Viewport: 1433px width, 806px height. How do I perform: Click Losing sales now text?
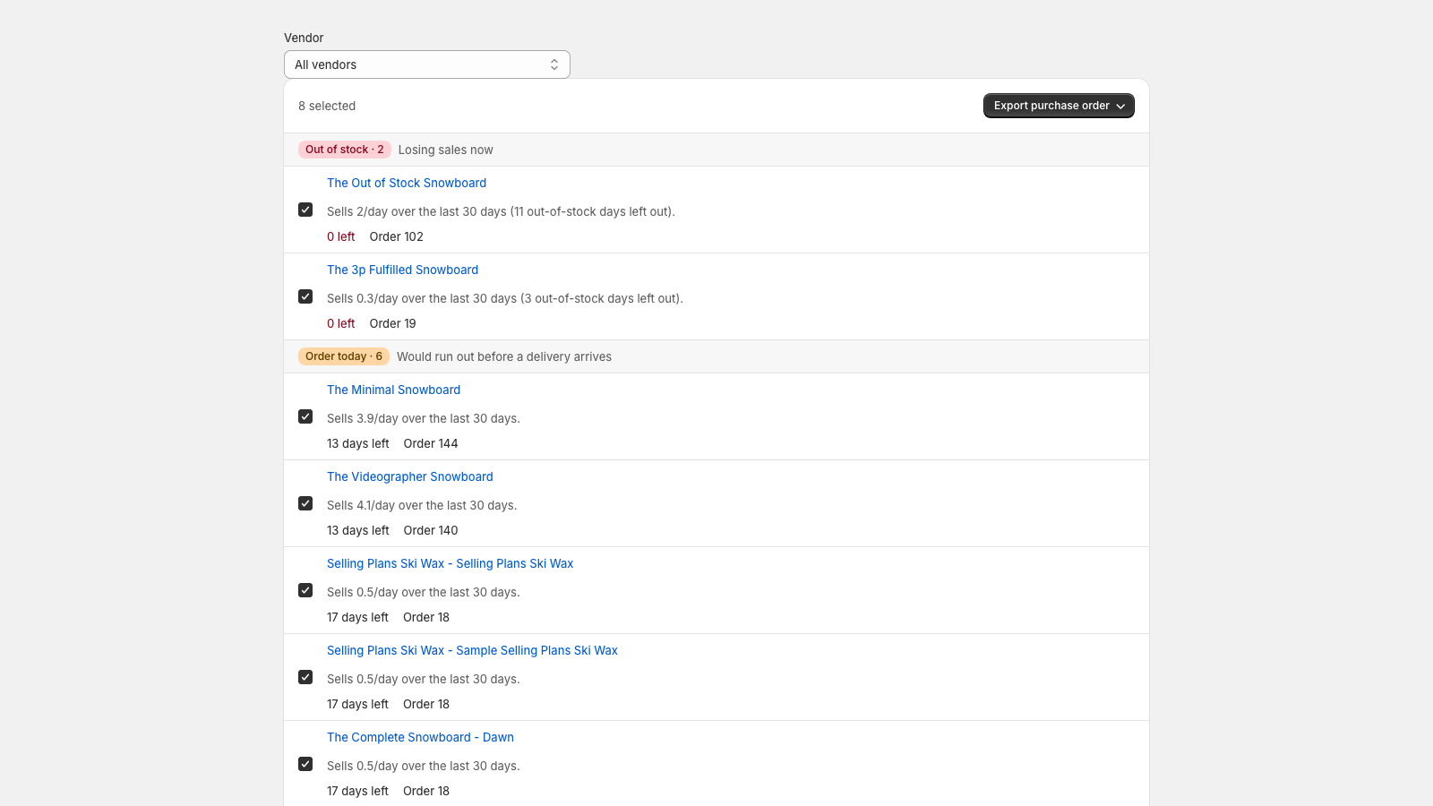click(x=445, y=150)
